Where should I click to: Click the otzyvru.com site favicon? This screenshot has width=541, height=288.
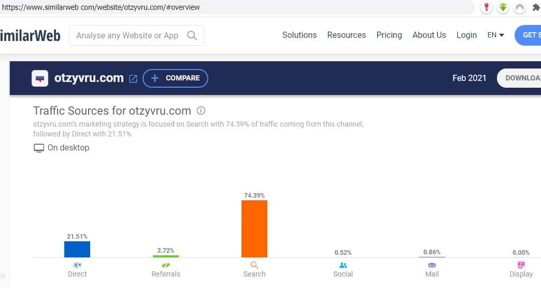[40, 78]
